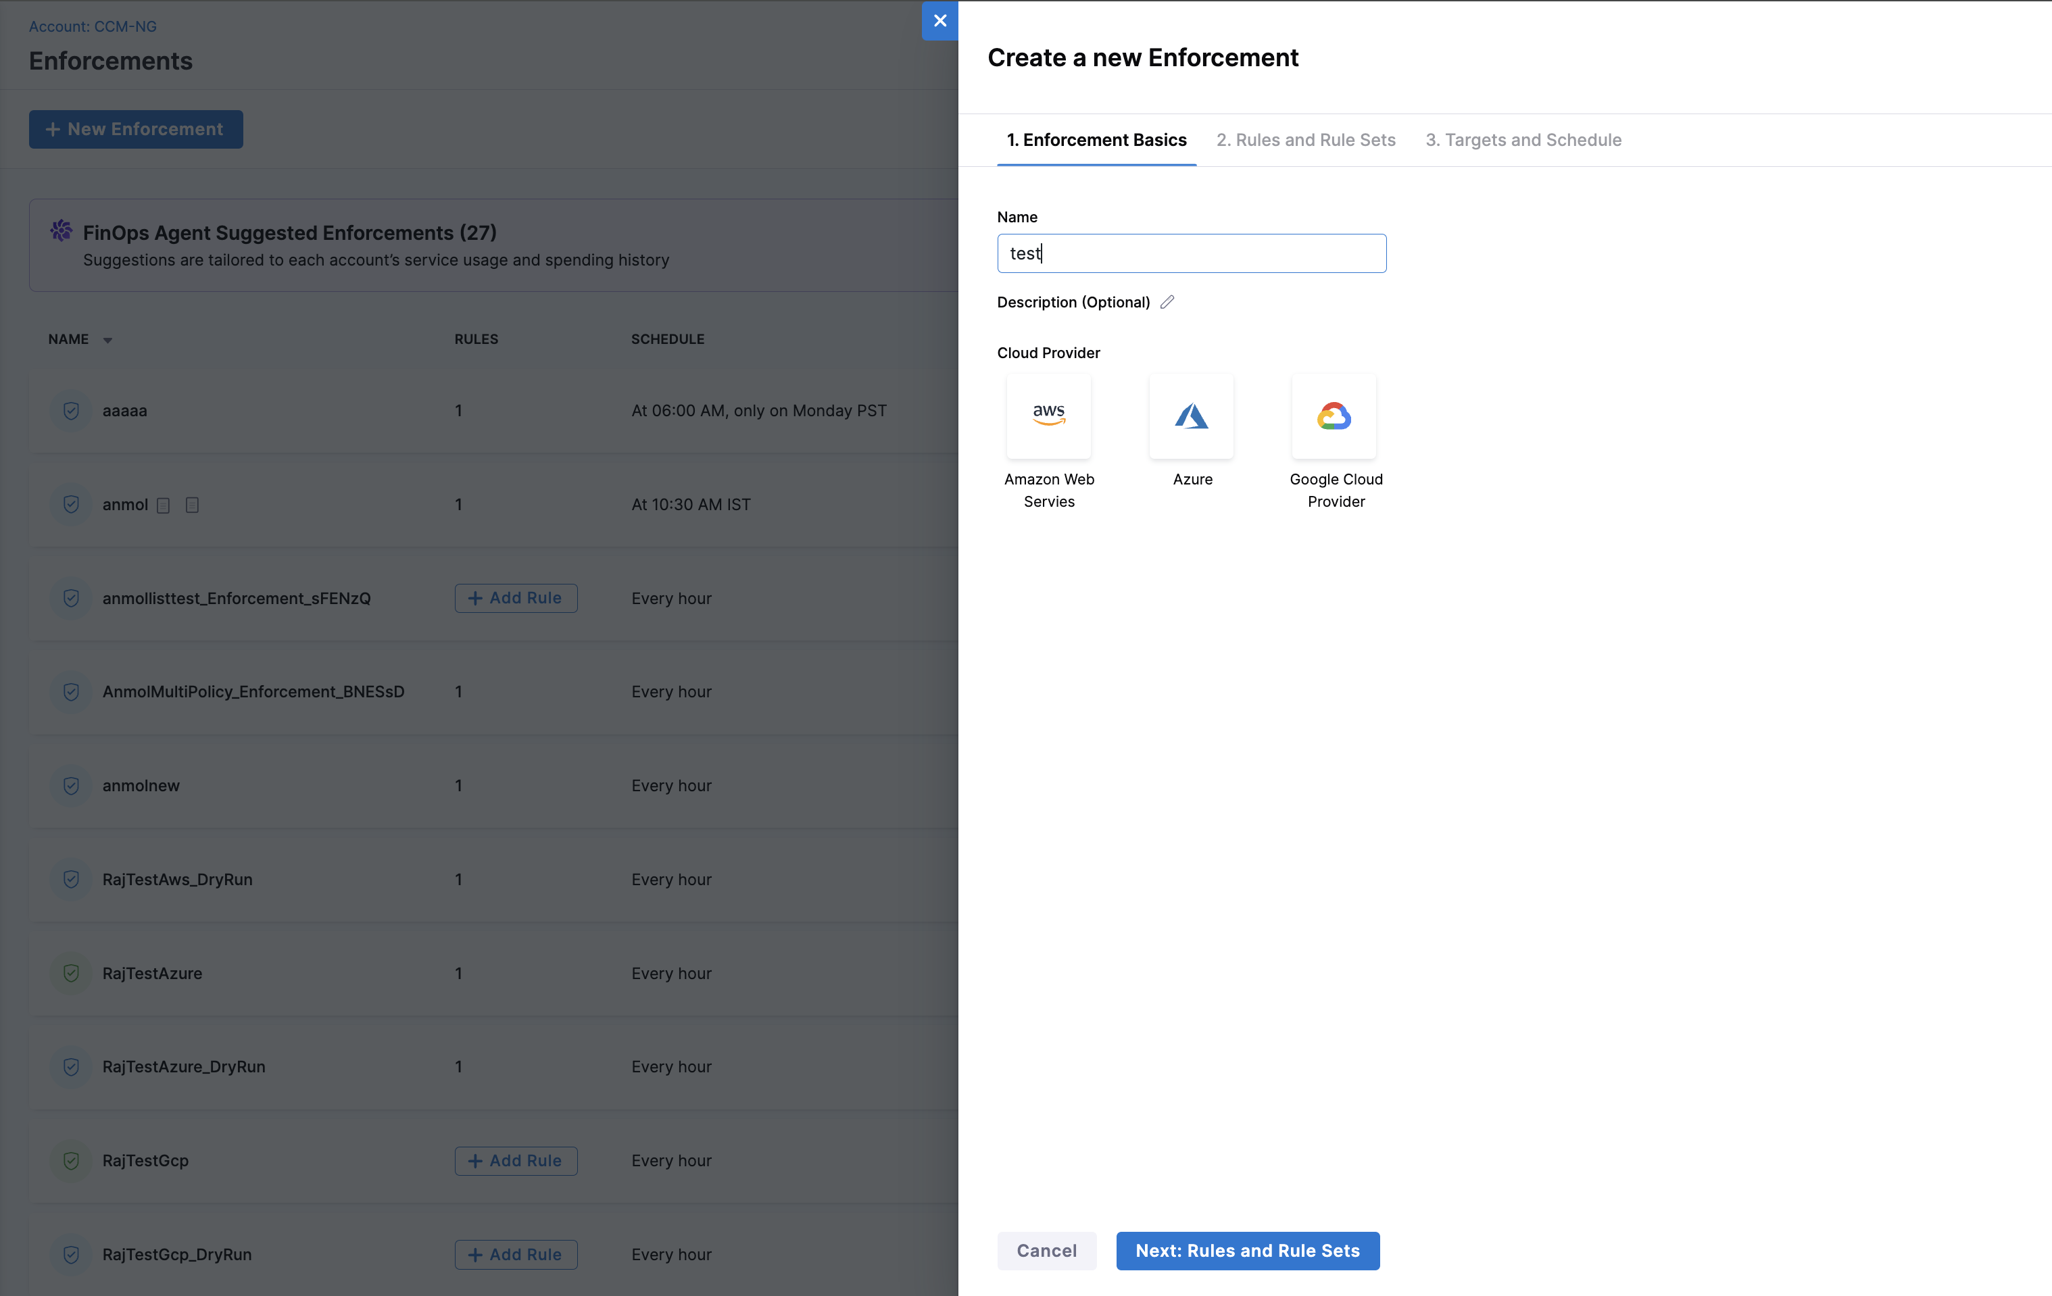
Task: Click the green shield icon for RajTestAzure
Action: tap(72, 973)
